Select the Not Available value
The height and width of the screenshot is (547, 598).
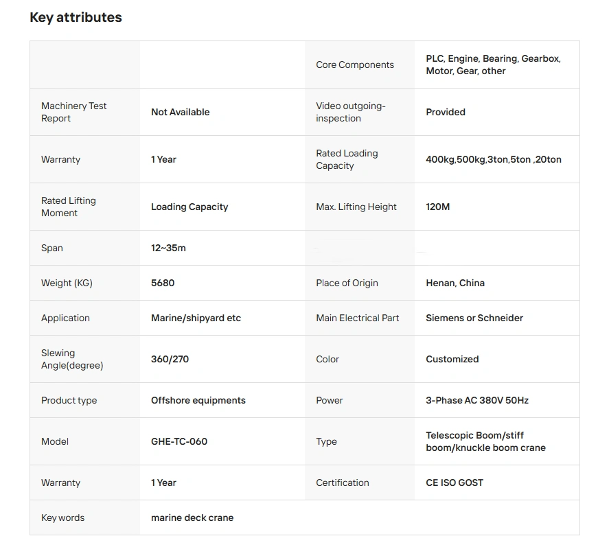(x=180, y=112)
